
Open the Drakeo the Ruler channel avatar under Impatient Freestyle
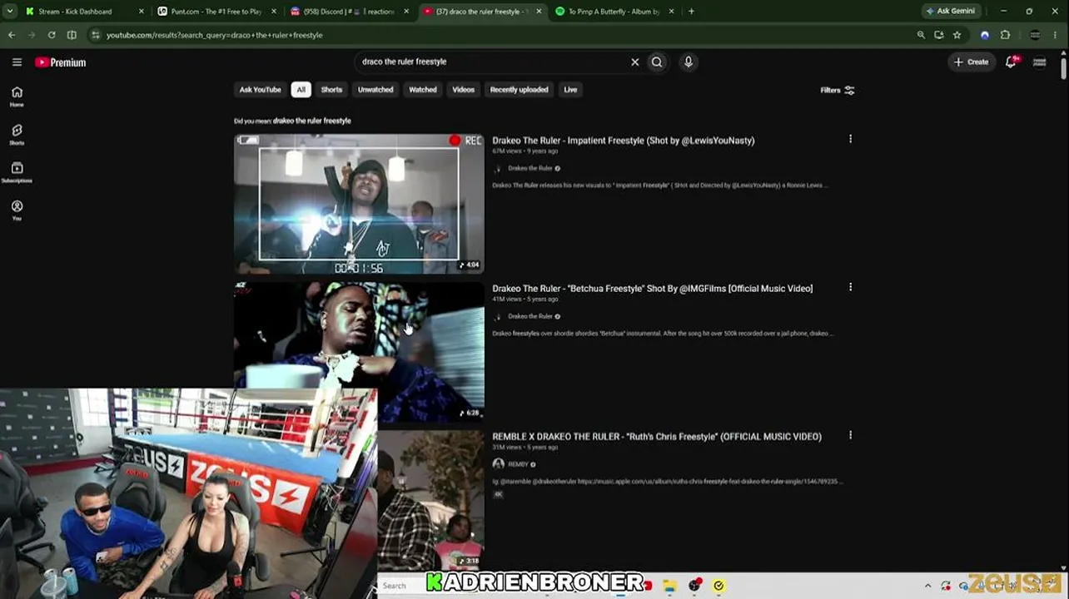[498, 168]
